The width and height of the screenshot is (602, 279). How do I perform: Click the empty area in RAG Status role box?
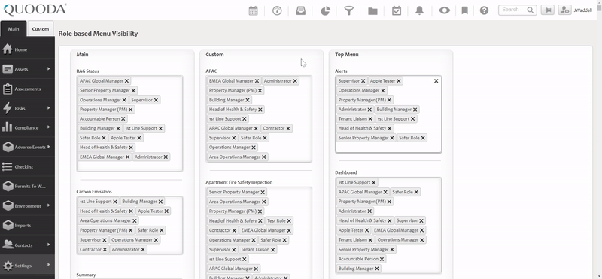[129, 166]
